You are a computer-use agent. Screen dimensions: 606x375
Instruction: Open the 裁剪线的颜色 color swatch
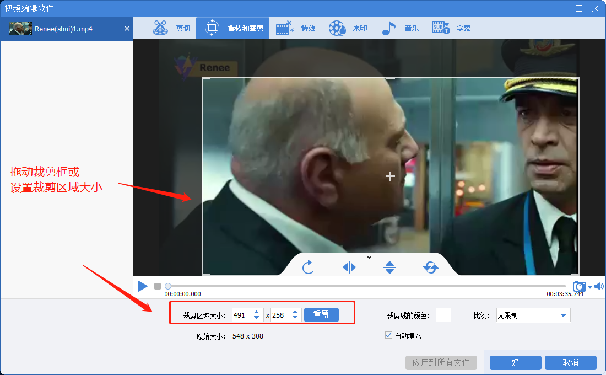(443, 315)
